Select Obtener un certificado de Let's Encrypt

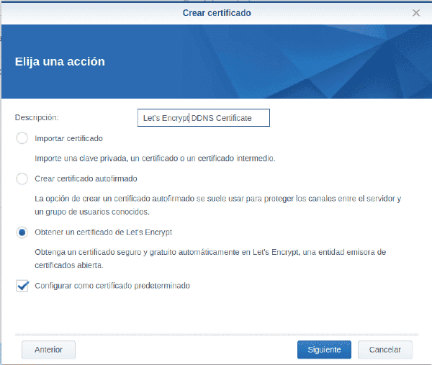point(22,233)
